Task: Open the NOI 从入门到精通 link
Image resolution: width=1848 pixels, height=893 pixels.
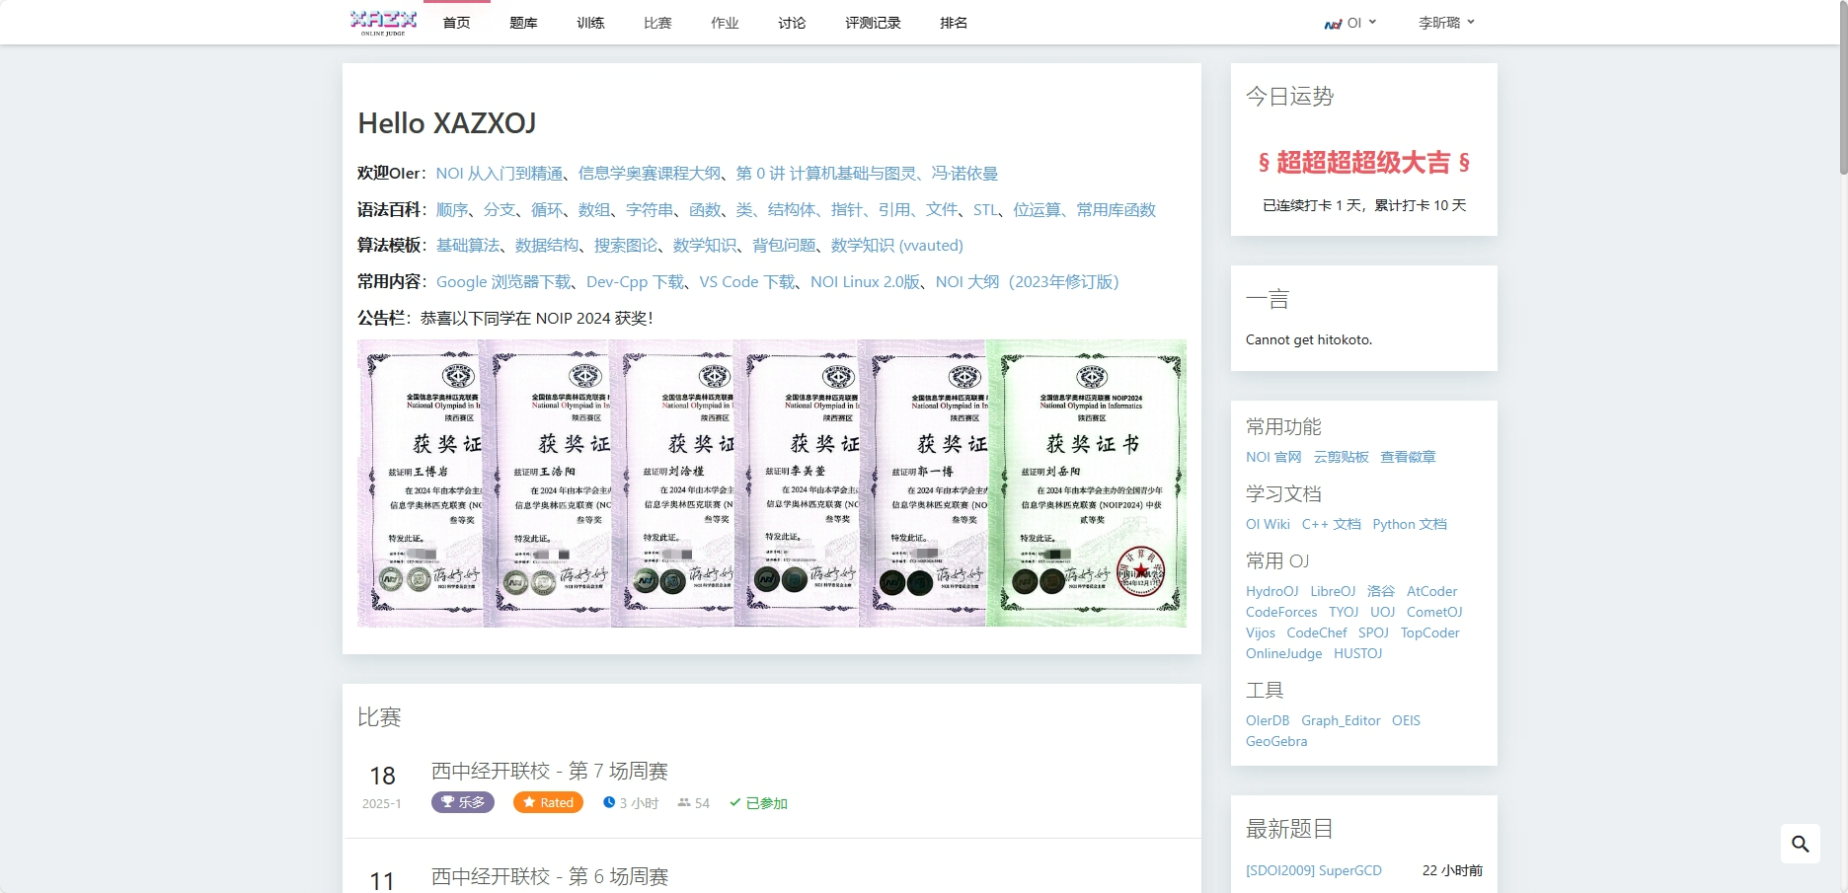Action: [x=499, y=174]
